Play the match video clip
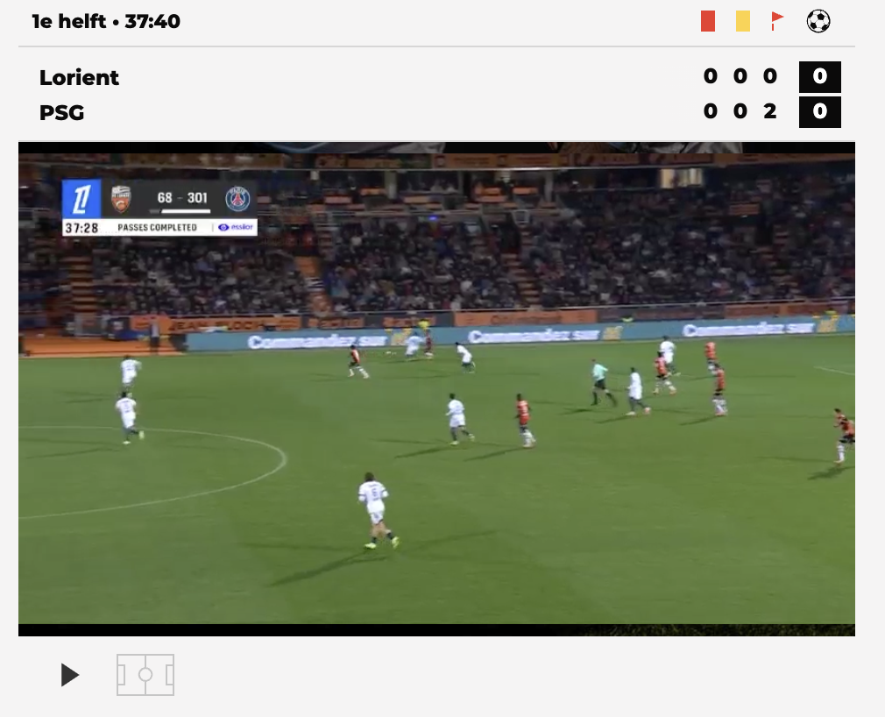The width and height of the screenshot is (885, 717). click(69, 675)
